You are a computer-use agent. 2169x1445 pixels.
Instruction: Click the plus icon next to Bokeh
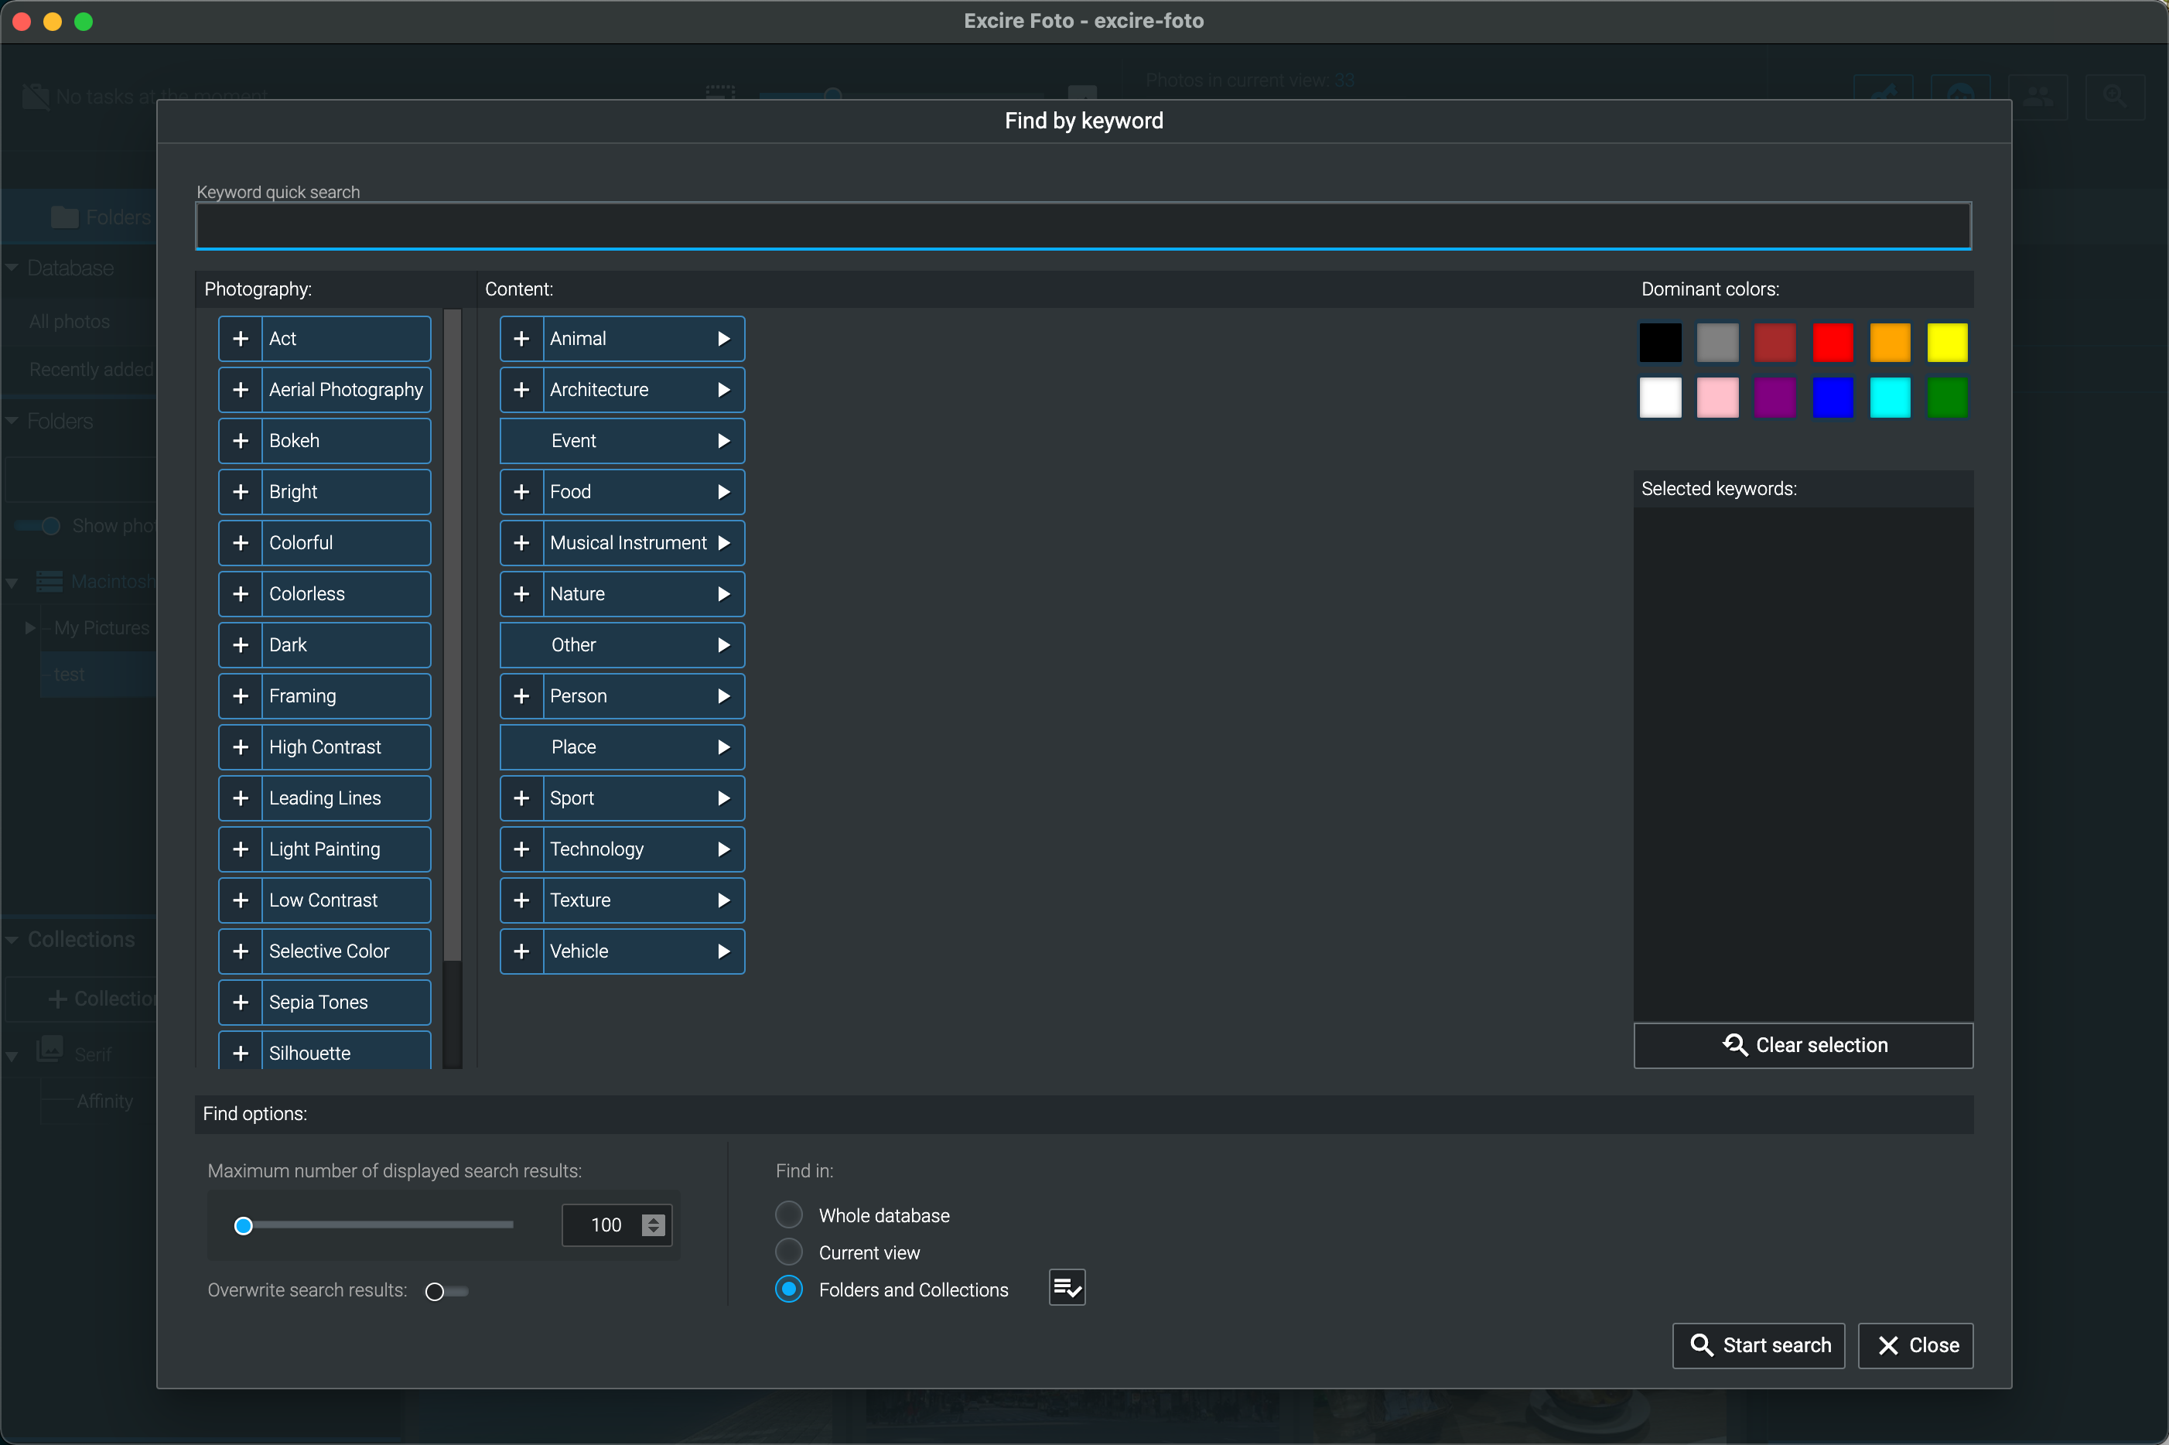(x=241, y=440)
